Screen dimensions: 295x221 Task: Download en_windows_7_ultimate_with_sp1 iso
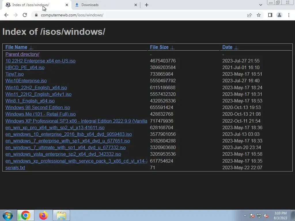point(65,148)
